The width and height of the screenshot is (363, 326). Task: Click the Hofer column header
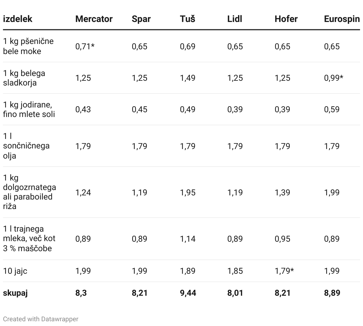click(286, 19)
